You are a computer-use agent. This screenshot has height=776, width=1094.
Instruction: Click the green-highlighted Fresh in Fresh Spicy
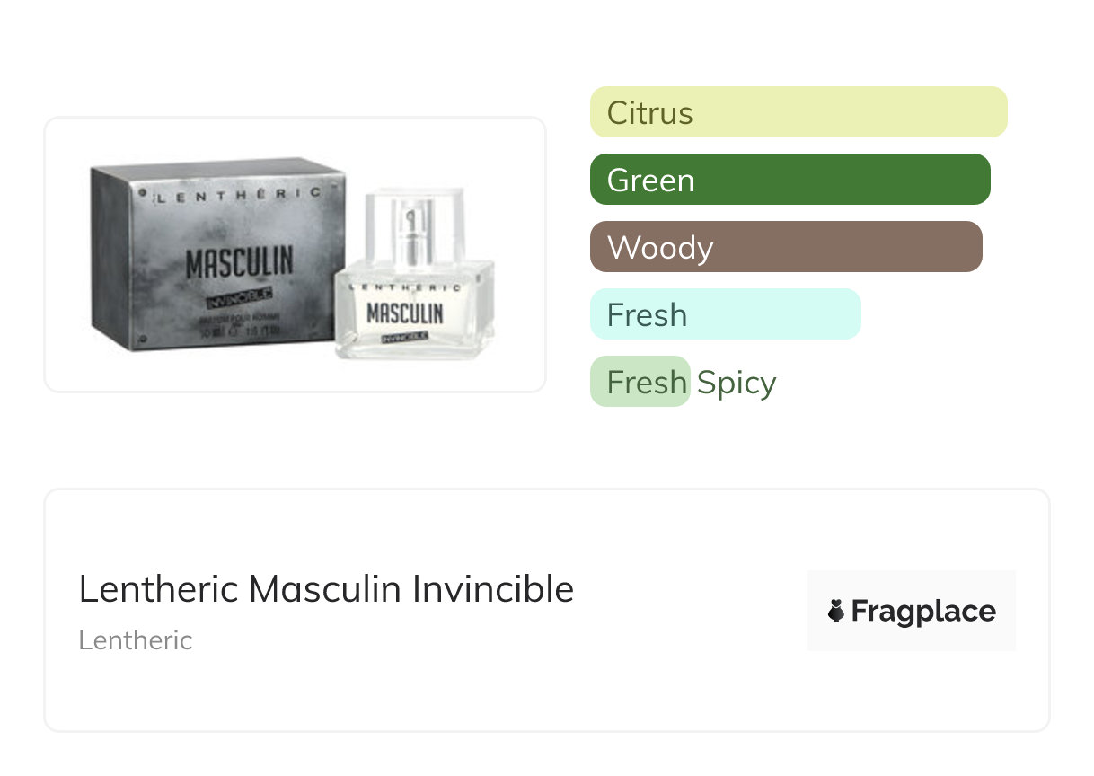(640, 383)
